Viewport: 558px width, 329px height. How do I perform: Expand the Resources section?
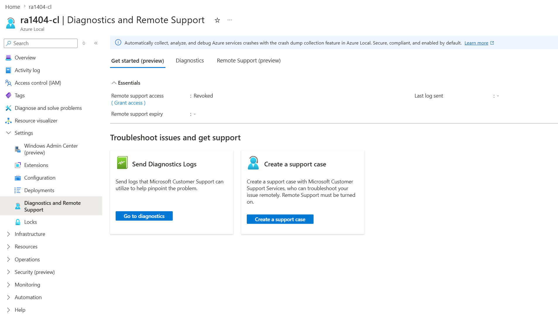tap(8, 247)
